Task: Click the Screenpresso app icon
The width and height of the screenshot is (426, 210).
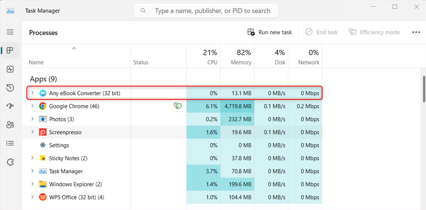Action: [x=43, y=132]
